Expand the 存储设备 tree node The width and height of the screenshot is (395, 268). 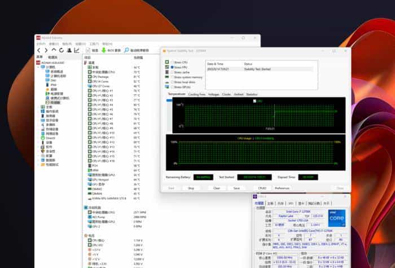click(x=38, y=129)
